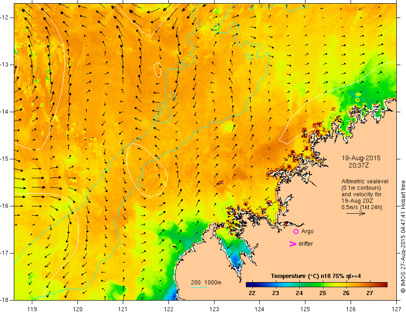Screen dimensions: 406x314
Task: Click the 'Altimetric sealevel' caption line
Action: [x=365, y=181]
